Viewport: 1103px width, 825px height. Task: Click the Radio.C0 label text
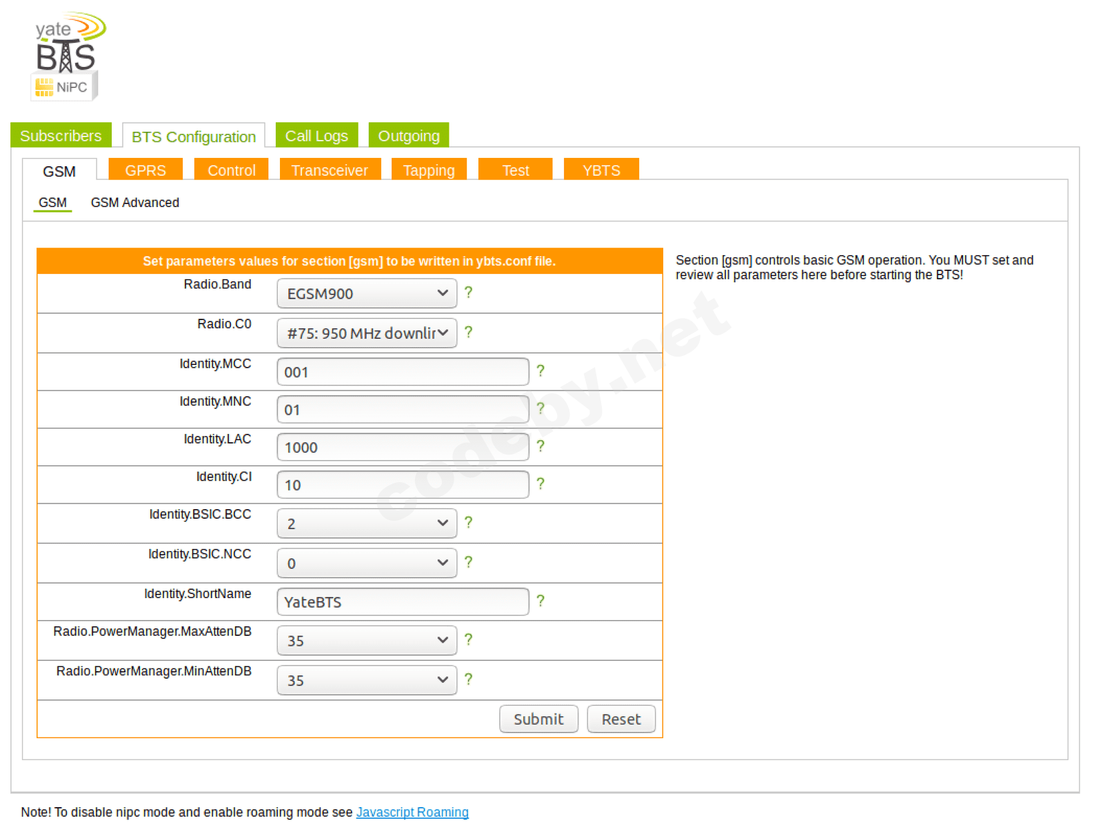coord(224,324)
